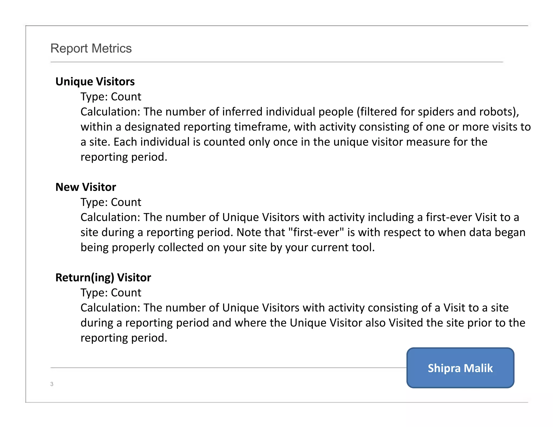The height and width of the screenshot is (427, 553).
Task: Click the line 'being properly collected on your site'
Action: click(228, 248)
